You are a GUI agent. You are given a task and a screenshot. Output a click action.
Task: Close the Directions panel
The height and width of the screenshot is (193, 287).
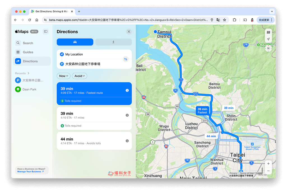coord(129,32)
